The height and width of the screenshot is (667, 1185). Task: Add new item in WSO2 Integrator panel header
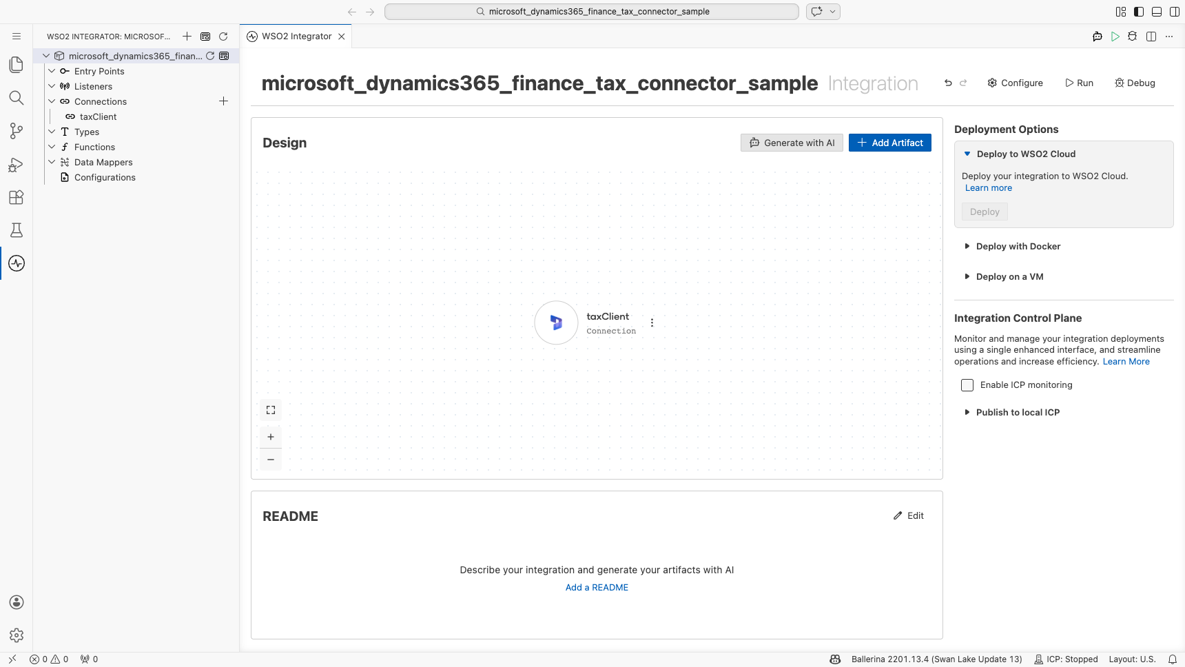pos(187,37)
